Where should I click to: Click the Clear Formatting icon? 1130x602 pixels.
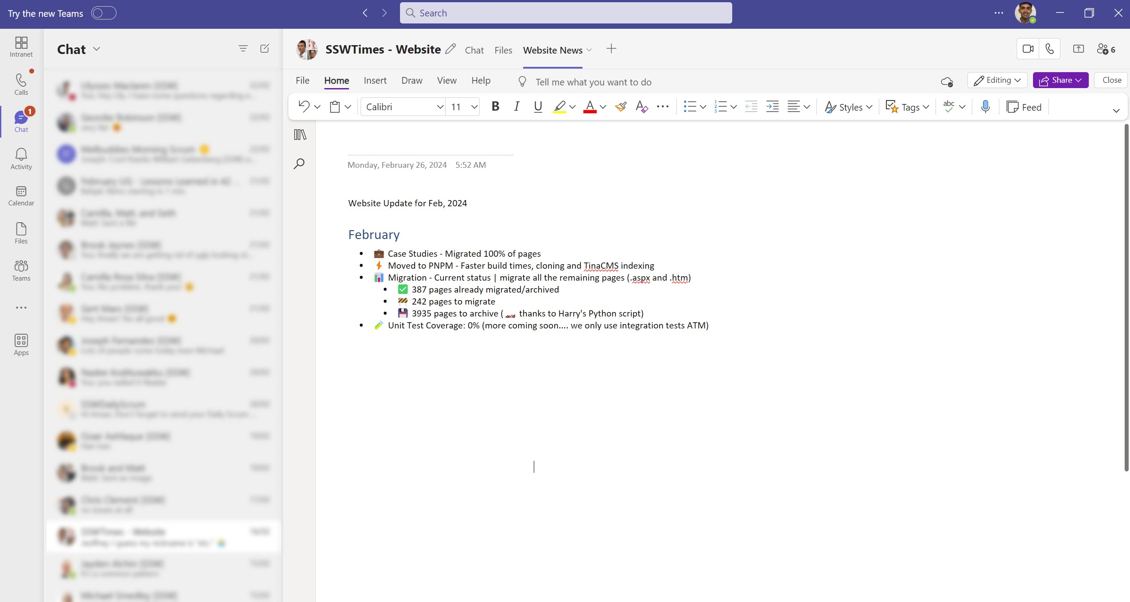point(641,107)
